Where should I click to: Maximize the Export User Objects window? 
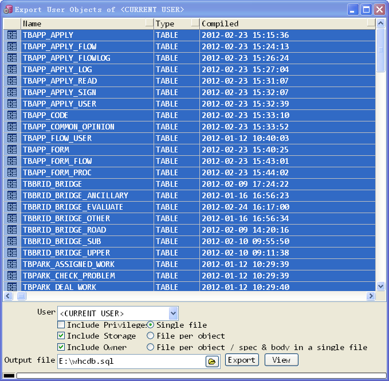tap(366, 10)
